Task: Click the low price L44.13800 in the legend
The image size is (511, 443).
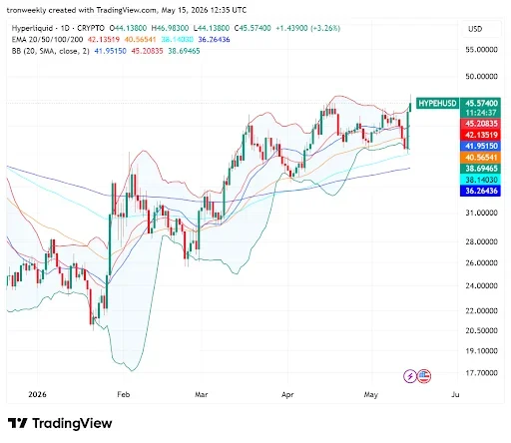Action: pyautogui.click(x=212, y=28)
